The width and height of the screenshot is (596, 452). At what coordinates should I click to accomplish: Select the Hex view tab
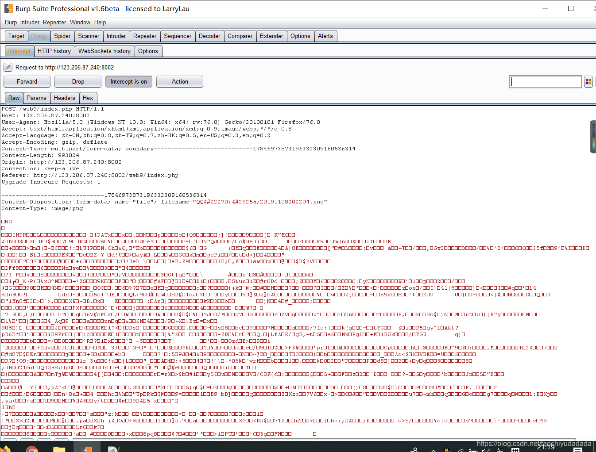coord(88,98)
